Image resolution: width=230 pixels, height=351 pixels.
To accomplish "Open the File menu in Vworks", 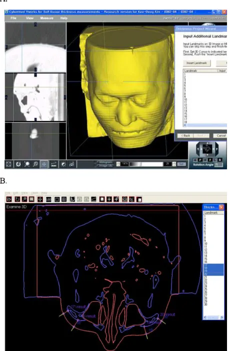I will pos(13,18).
